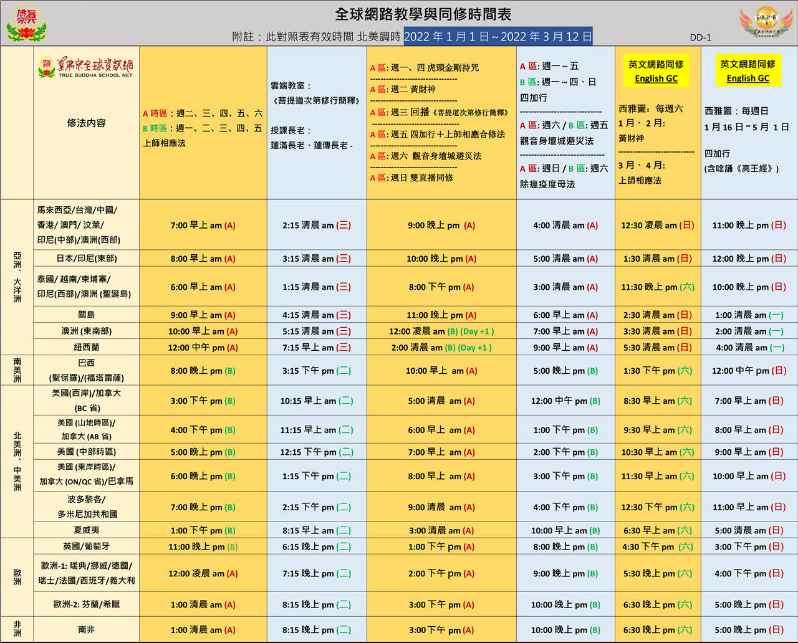Click the 英國/葡萄牙 row label
798x643 pixels.
tap(86, 546)
